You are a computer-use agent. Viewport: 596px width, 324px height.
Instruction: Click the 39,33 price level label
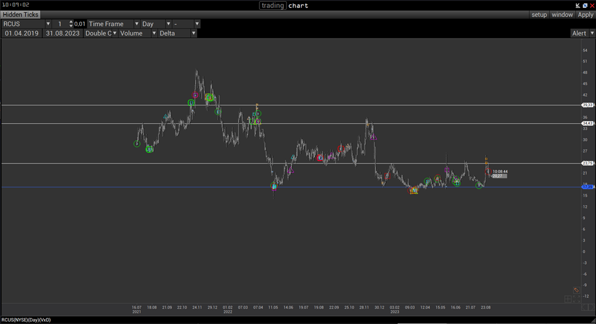pyautogui.click(x=587, y=105)
